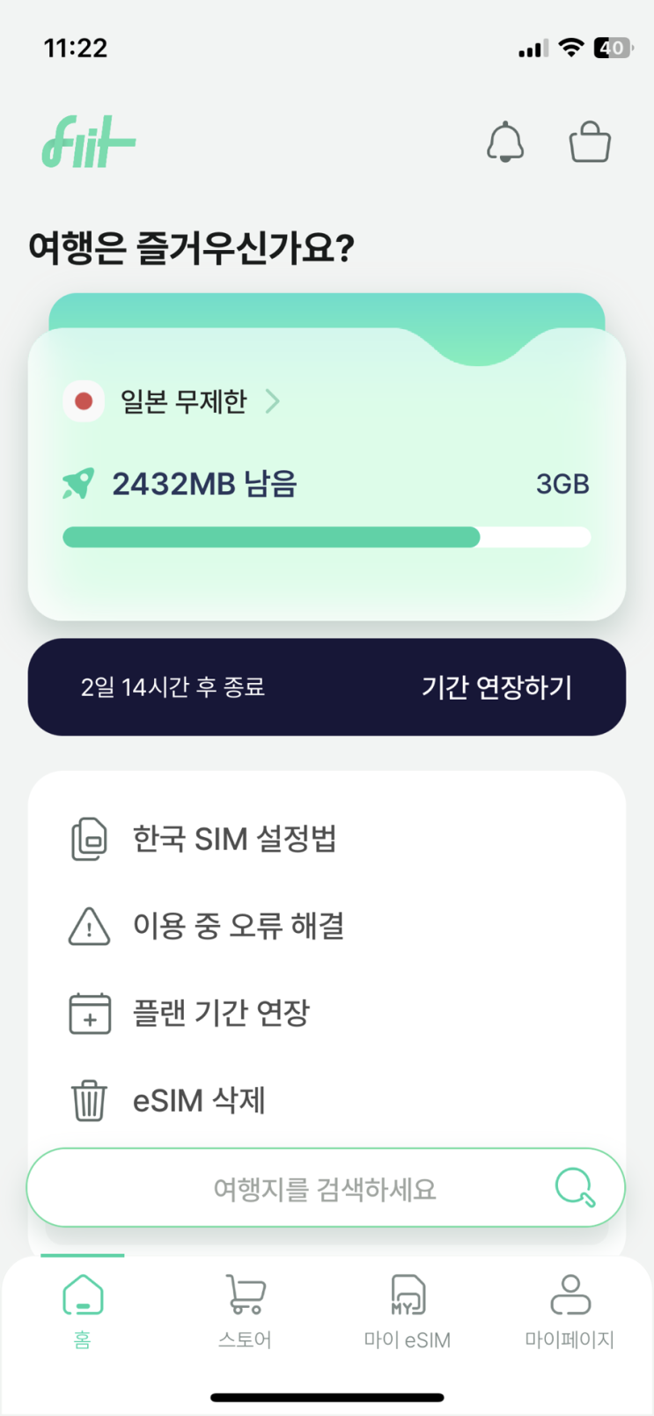Tap the Japan flag icon
Image resolution: width=654 pixels, height=1416 pixels.
[84, 402]
